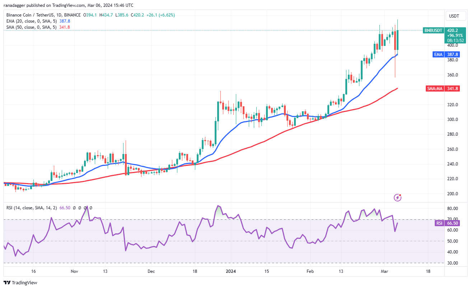Click the BNBUSDT price scale label
This screenshot has width=471, height=289.
click(x=433, y=31)
